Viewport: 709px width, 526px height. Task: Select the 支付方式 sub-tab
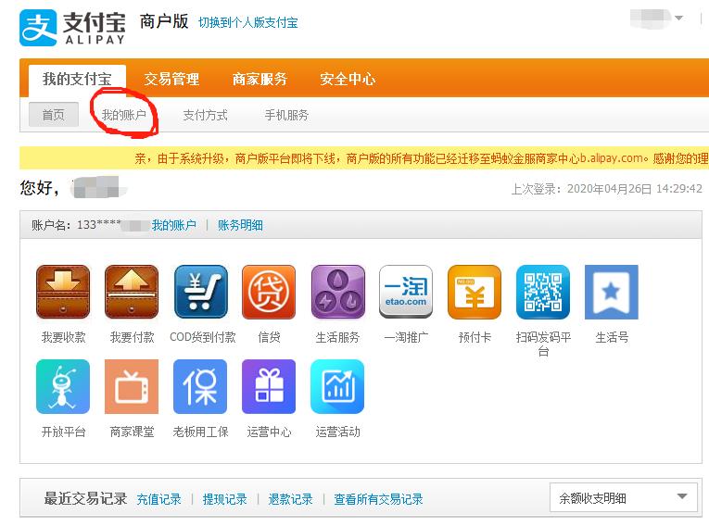(205, 115)
